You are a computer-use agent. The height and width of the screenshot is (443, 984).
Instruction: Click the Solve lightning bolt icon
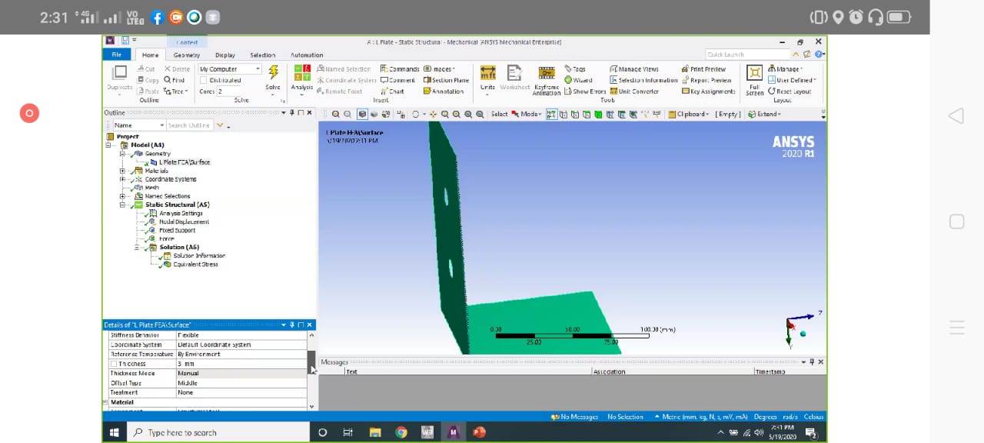[x=273, y=73]
